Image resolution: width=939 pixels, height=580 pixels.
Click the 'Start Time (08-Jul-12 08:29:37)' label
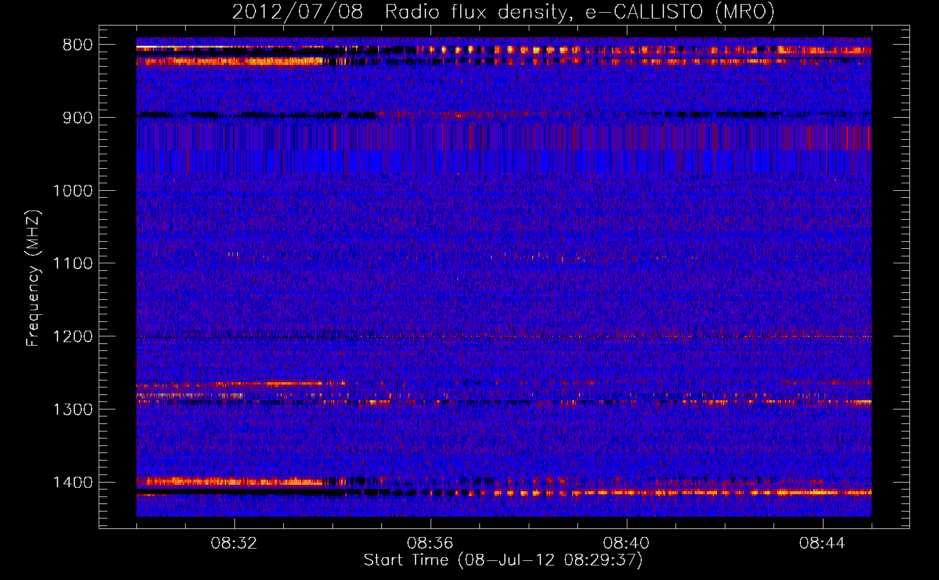tap(503, 560)
